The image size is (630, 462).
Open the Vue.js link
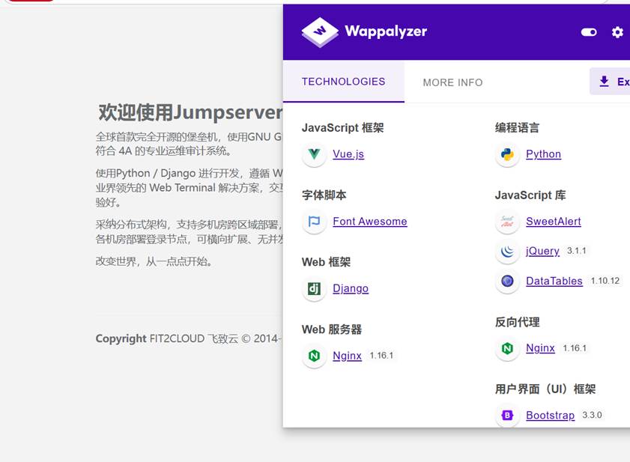[x=348, y=154]
